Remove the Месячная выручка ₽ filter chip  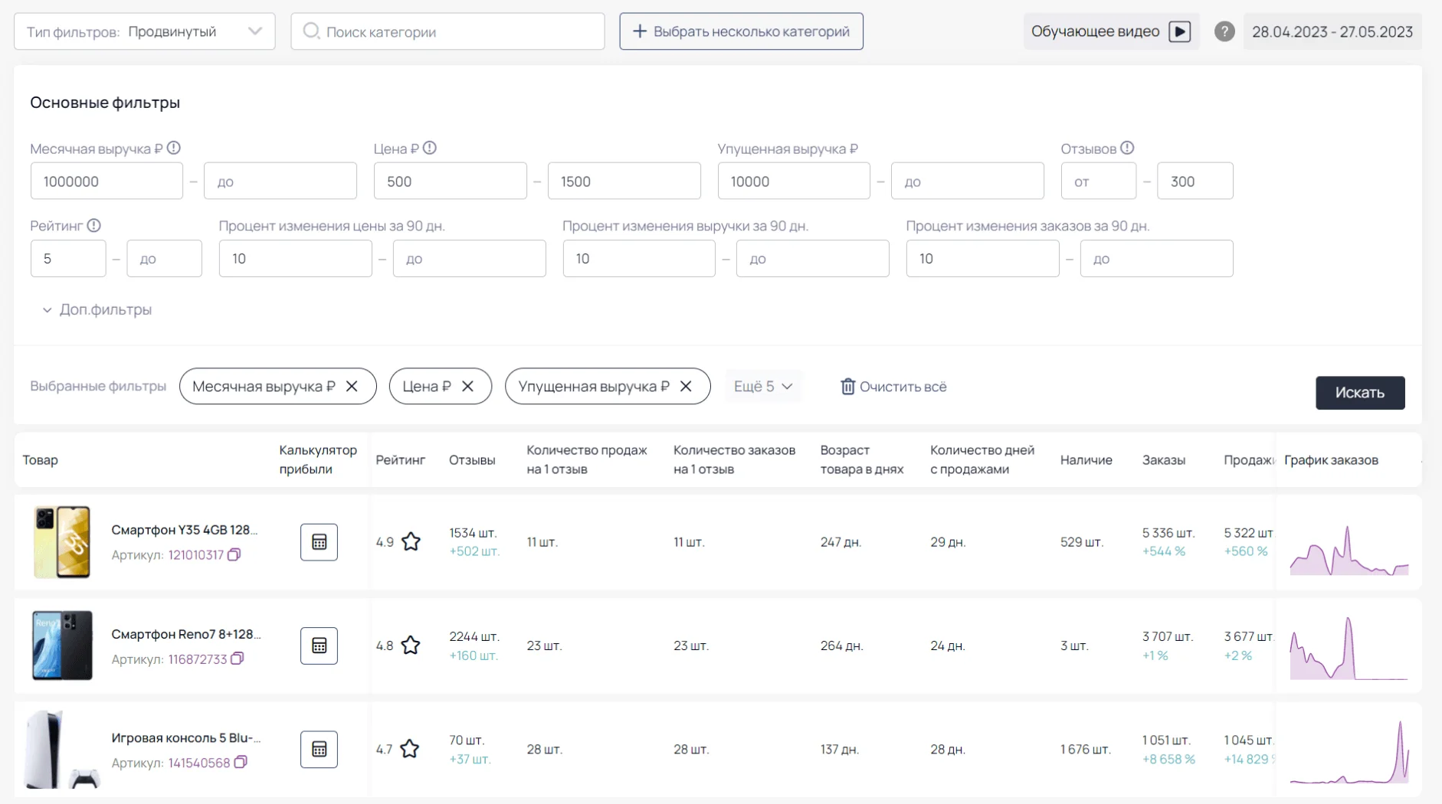[x=352, y=387]
